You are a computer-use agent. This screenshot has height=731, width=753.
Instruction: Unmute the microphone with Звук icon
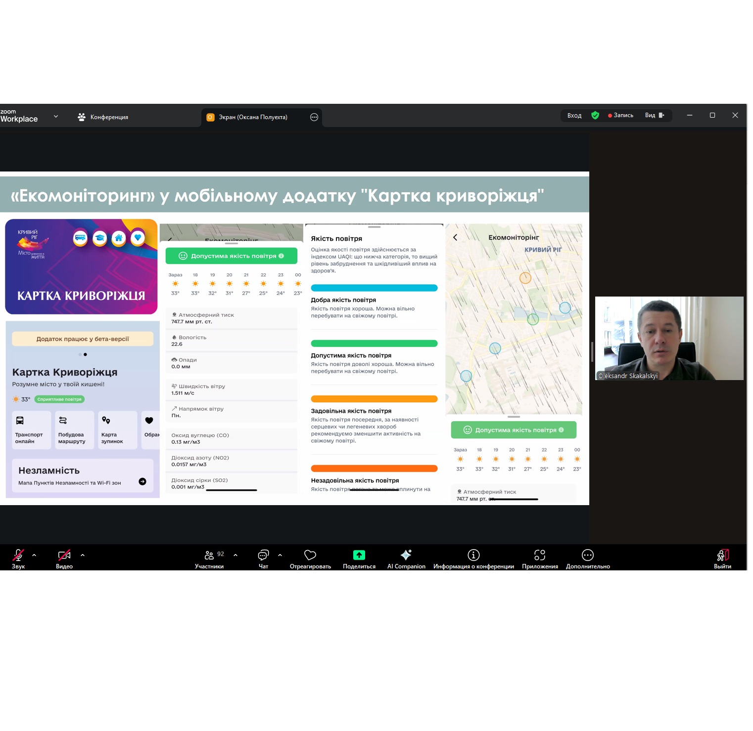tap(18, 555)
